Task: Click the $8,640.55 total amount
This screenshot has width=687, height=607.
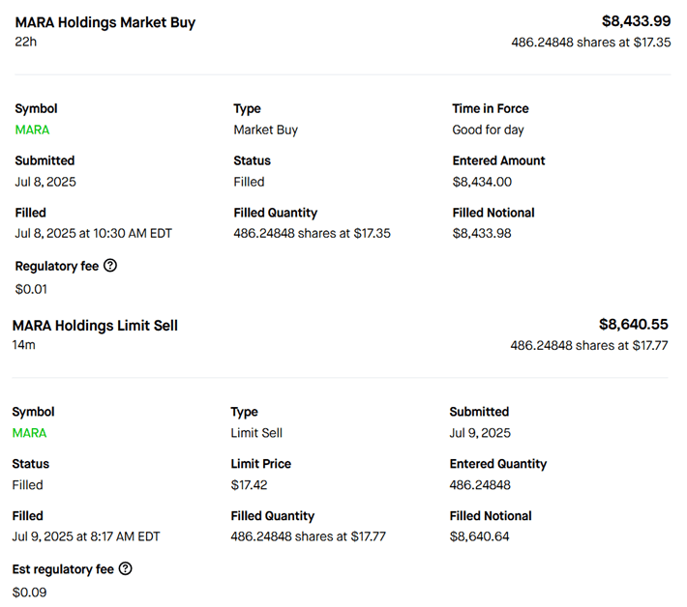Action: coord(633,324)
